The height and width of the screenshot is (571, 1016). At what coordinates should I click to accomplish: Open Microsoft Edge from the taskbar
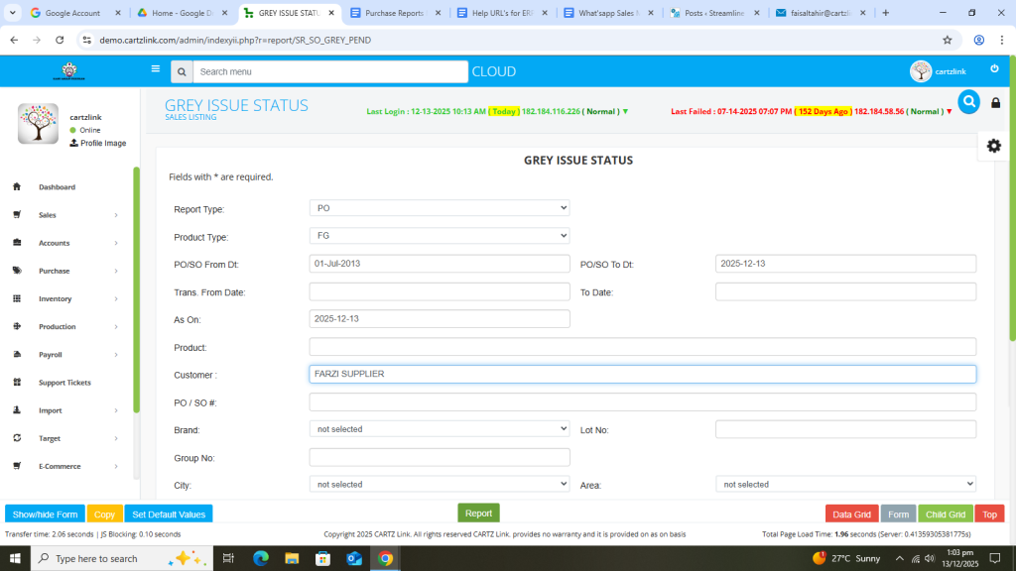coord(261,558)
